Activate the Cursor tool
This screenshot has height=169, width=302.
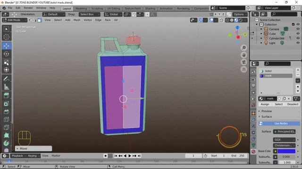pos(6,37)
